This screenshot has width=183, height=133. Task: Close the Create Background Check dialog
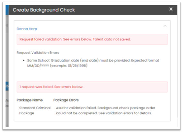[x=171, y=9]
